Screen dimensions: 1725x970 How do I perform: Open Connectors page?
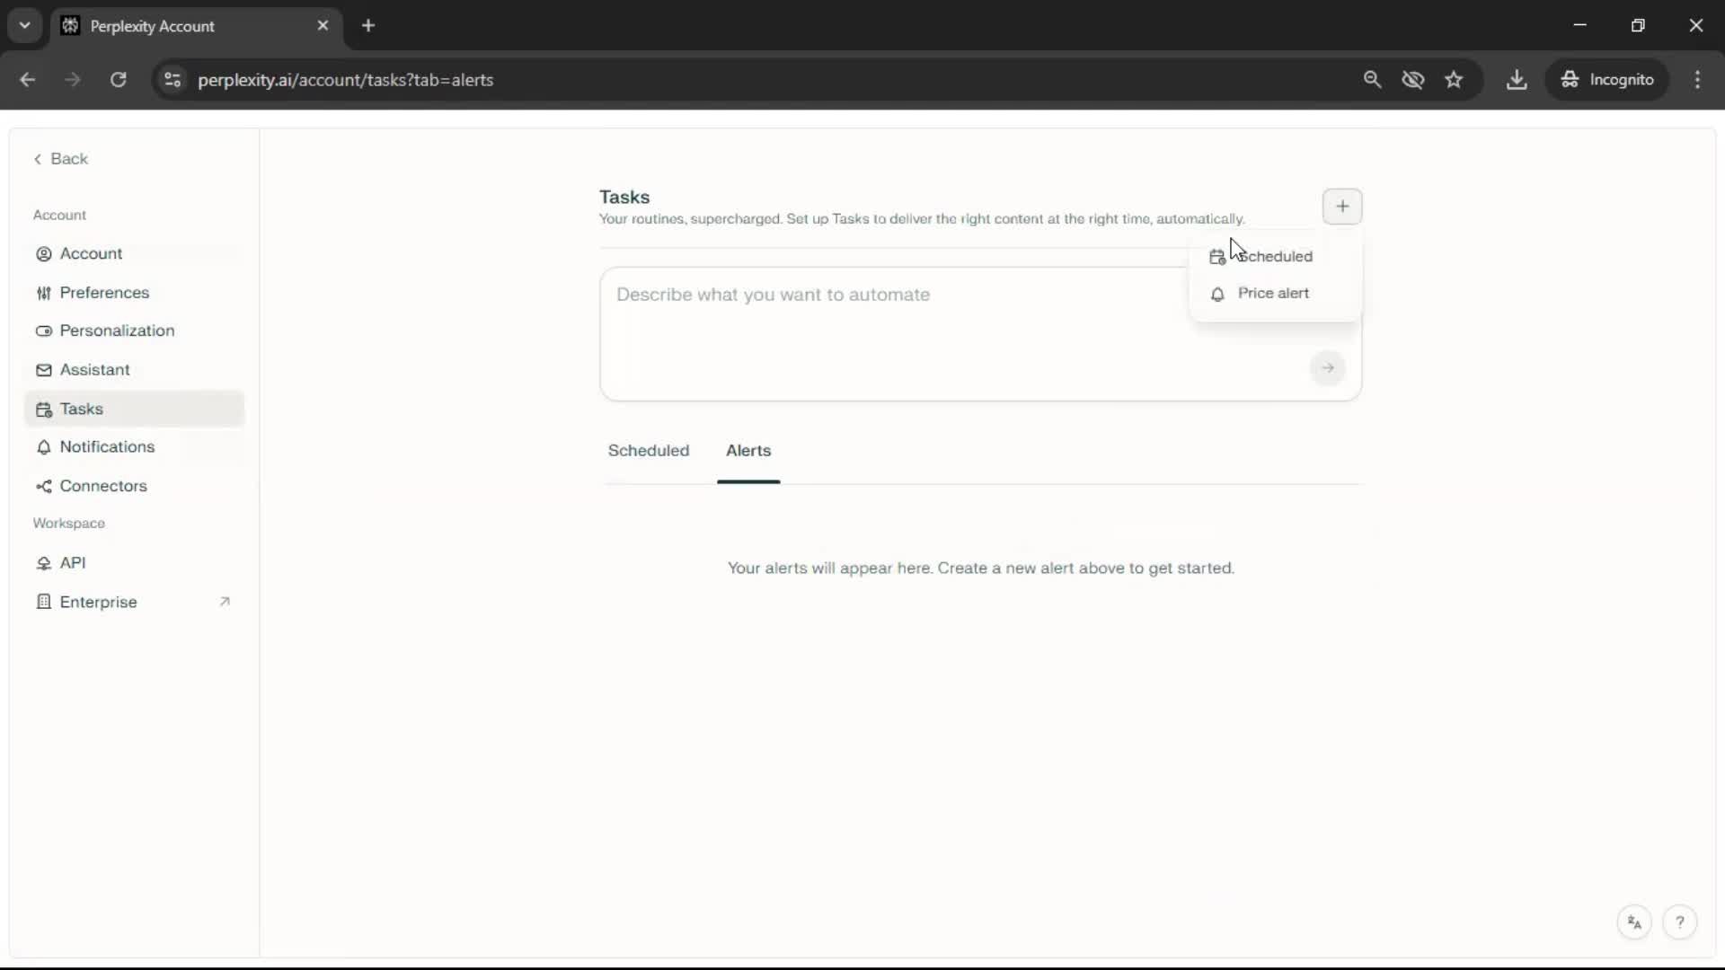point(102,486)
